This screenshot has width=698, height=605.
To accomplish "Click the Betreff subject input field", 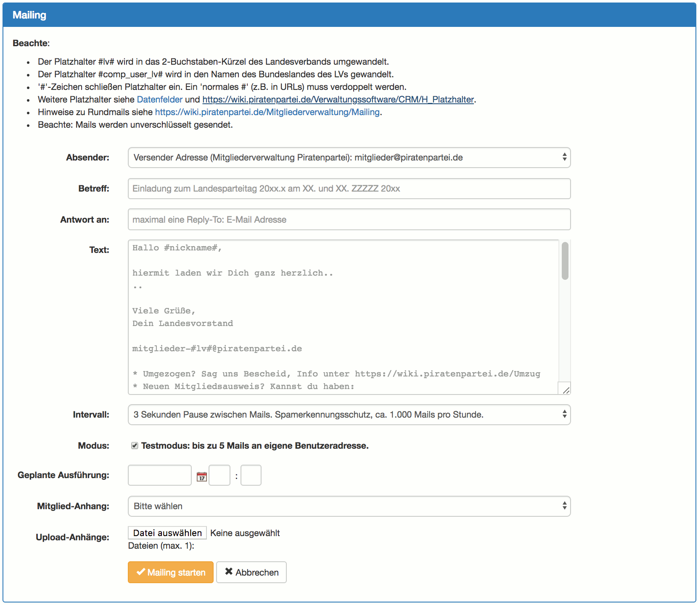I will click(349, 189).
